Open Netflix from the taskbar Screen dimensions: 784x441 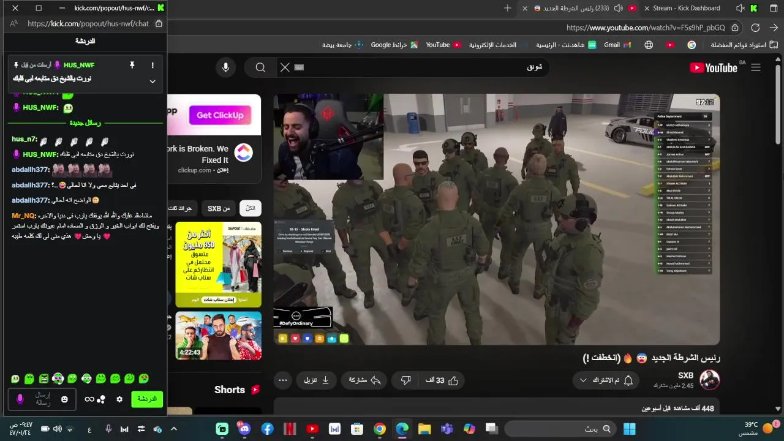[290, 429]
